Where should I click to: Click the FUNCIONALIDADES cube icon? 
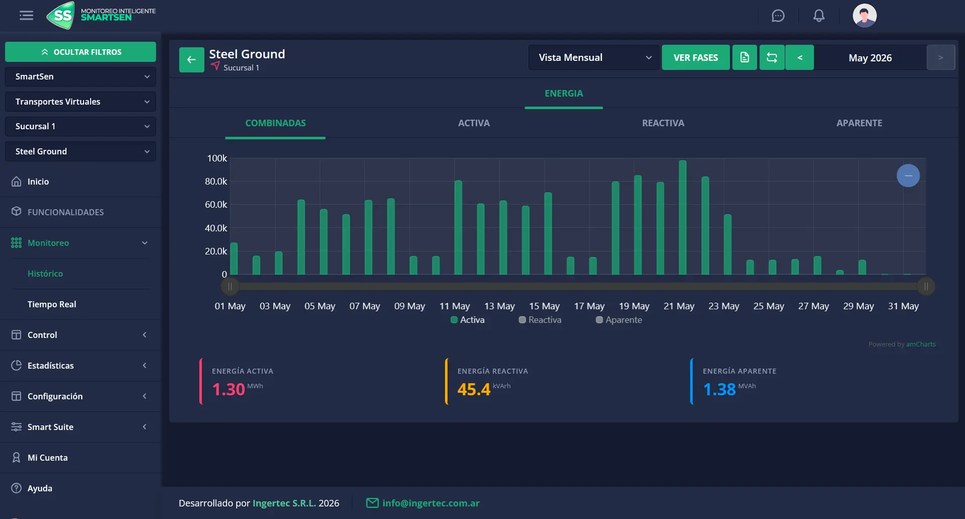coord(17,211)
